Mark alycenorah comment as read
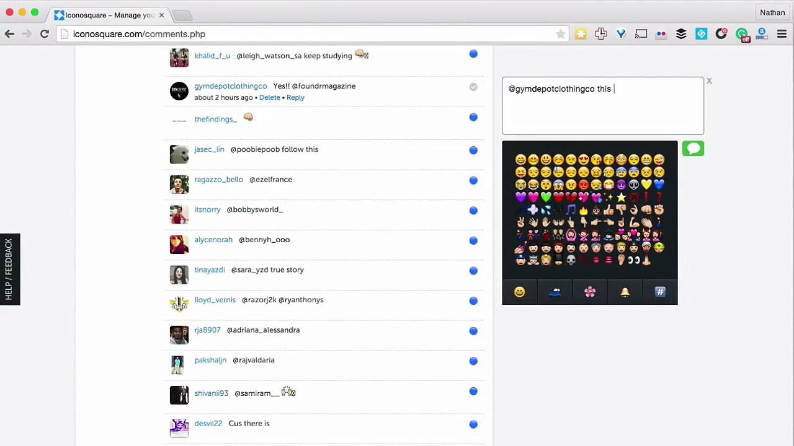 pos(473,240)
